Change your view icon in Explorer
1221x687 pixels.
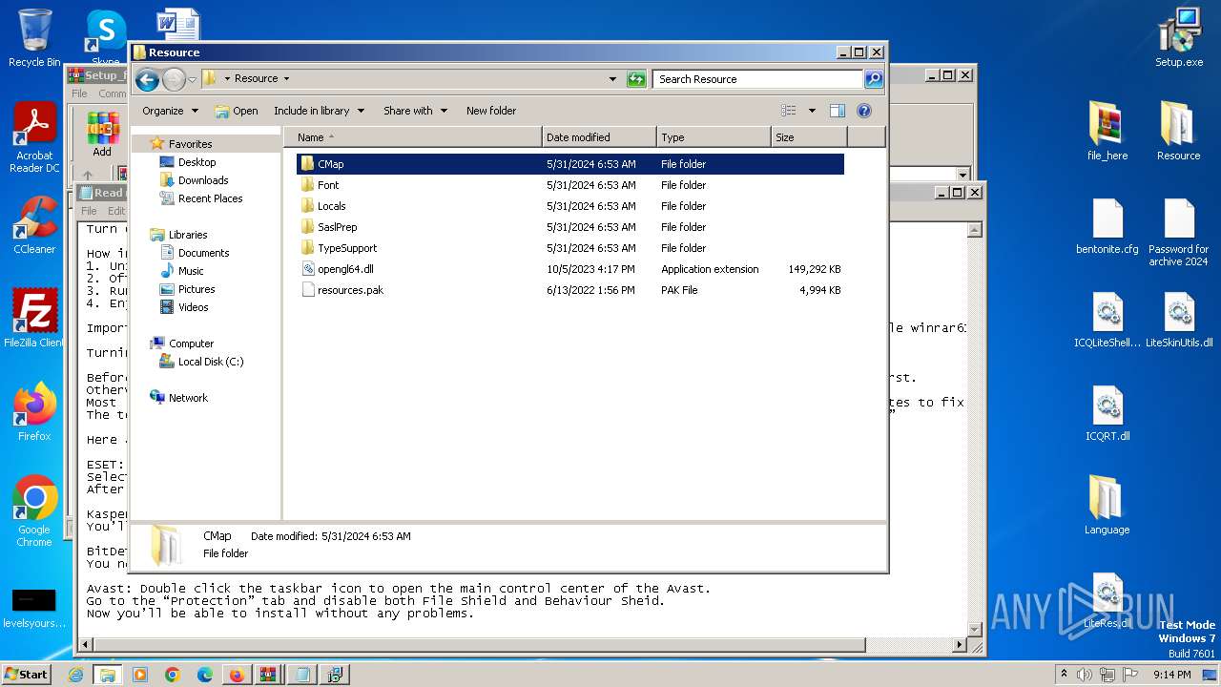[789, 111]
